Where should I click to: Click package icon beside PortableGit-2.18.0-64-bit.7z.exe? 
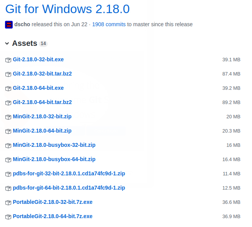(8, 217)
